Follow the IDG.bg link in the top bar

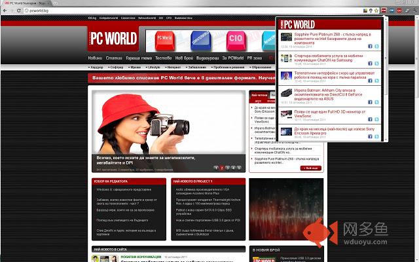click(92, 18)
